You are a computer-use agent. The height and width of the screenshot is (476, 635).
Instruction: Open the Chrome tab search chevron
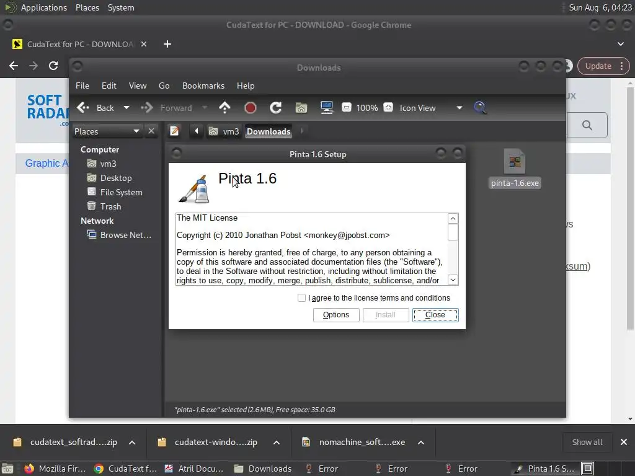tap(620, 44)
